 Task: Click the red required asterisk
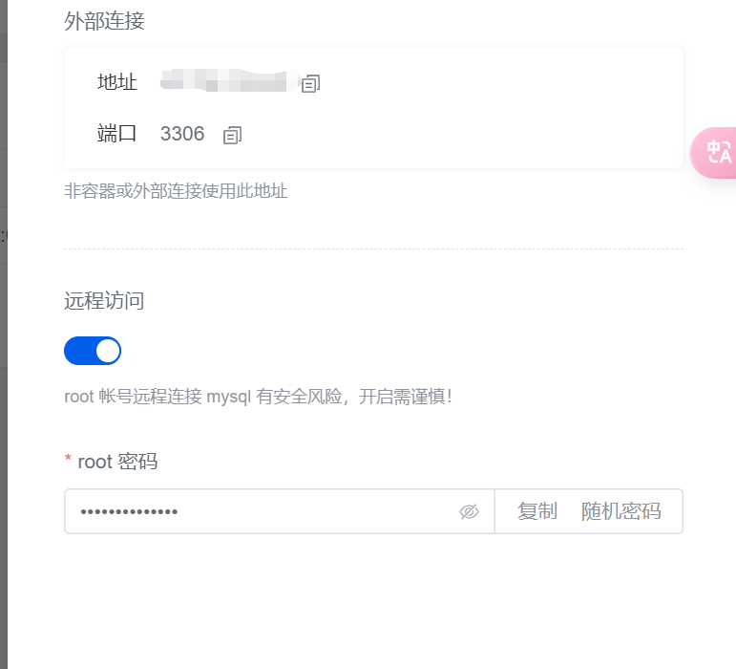click(68, 458)
